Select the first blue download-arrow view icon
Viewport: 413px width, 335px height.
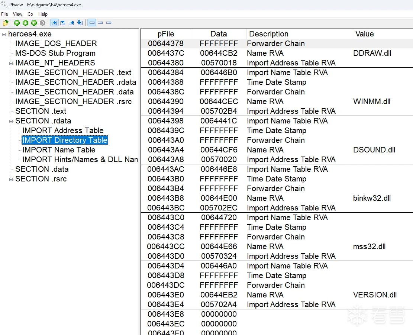tap(54, 23)
